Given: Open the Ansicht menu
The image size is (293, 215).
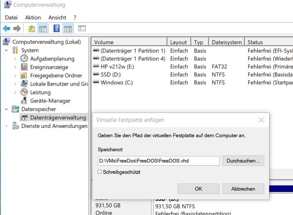Looking at the screenshot, I should [57, 18].
